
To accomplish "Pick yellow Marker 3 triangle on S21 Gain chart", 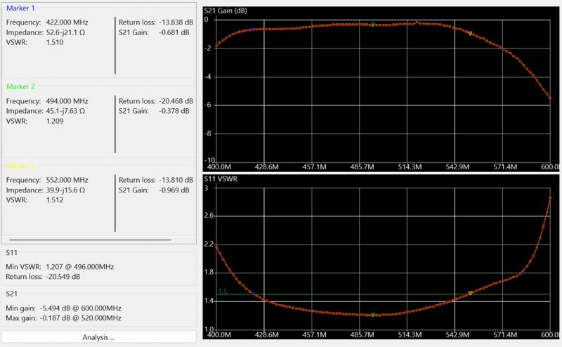I will 470,33.
